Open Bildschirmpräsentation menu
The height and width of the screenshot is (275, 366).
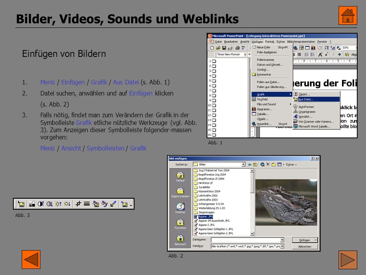coord(301,42)
